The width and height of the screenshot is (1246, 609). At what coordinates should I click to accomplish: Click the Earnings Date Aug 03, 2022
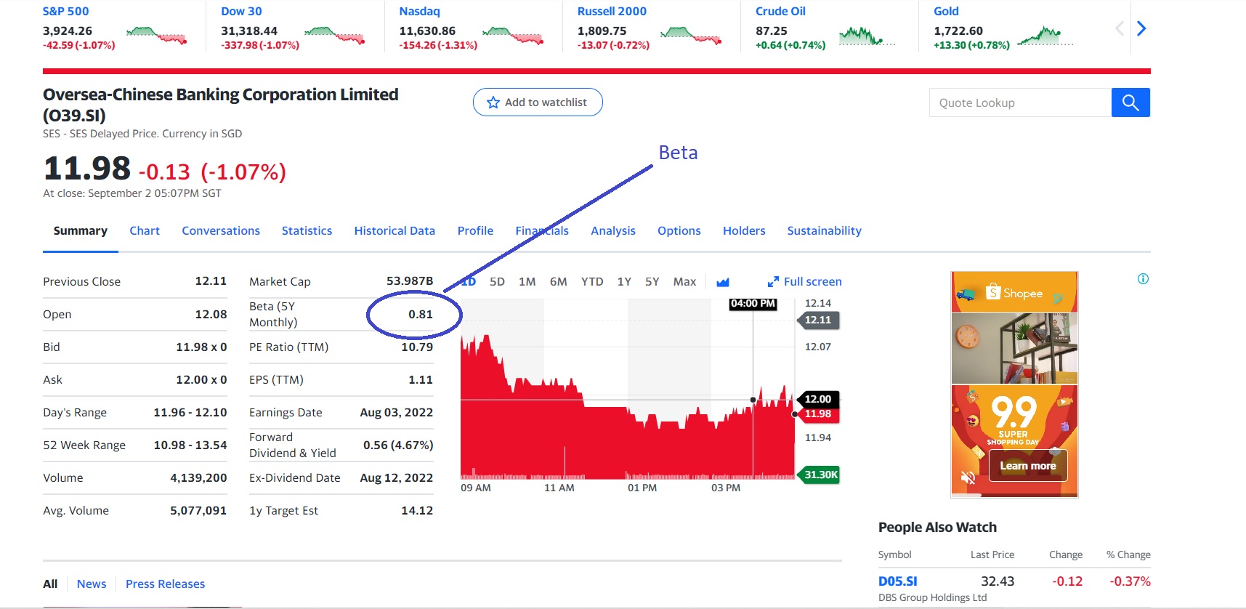click(x=397, y=412)
